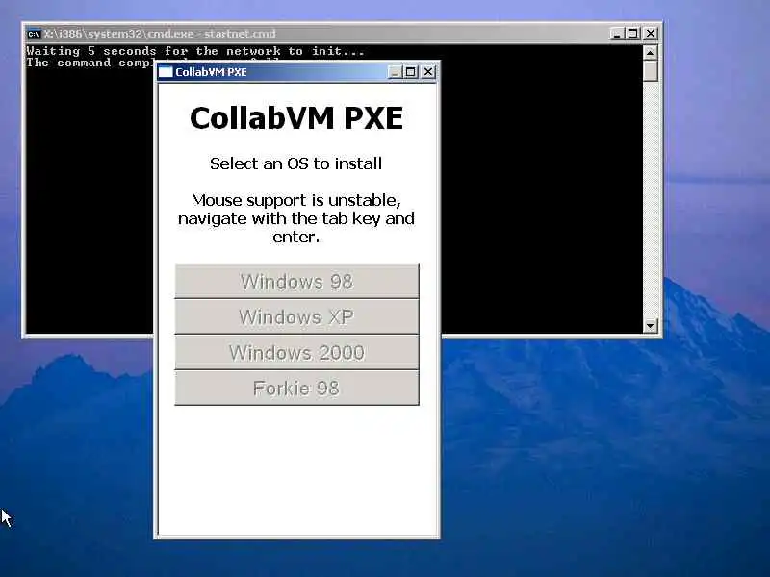Click the cmd.exe startnet.cmd title bar text
This screenshot has width=770, height=577.
[x=160, y=34]
